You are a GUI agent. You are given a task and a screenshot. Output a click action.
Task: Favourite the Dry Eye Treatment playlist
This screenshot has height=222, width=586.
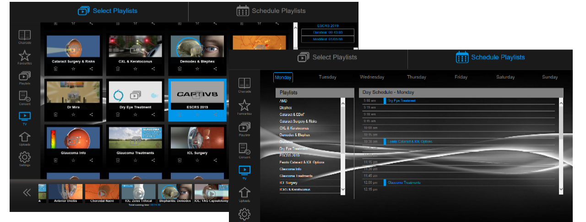click(135, 114)
